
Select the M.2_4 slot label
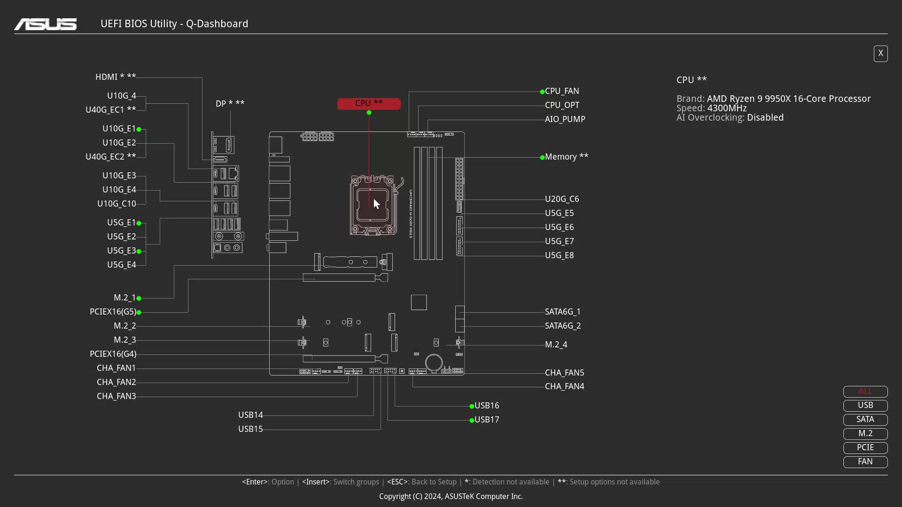coord(556,345)
